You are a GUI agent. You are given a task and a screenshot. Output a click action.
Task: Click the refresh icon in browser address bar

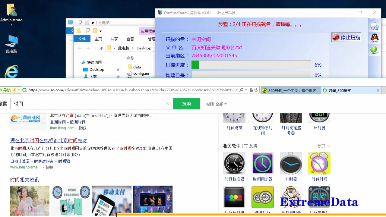pyautogui.click(x=256, y=90)
